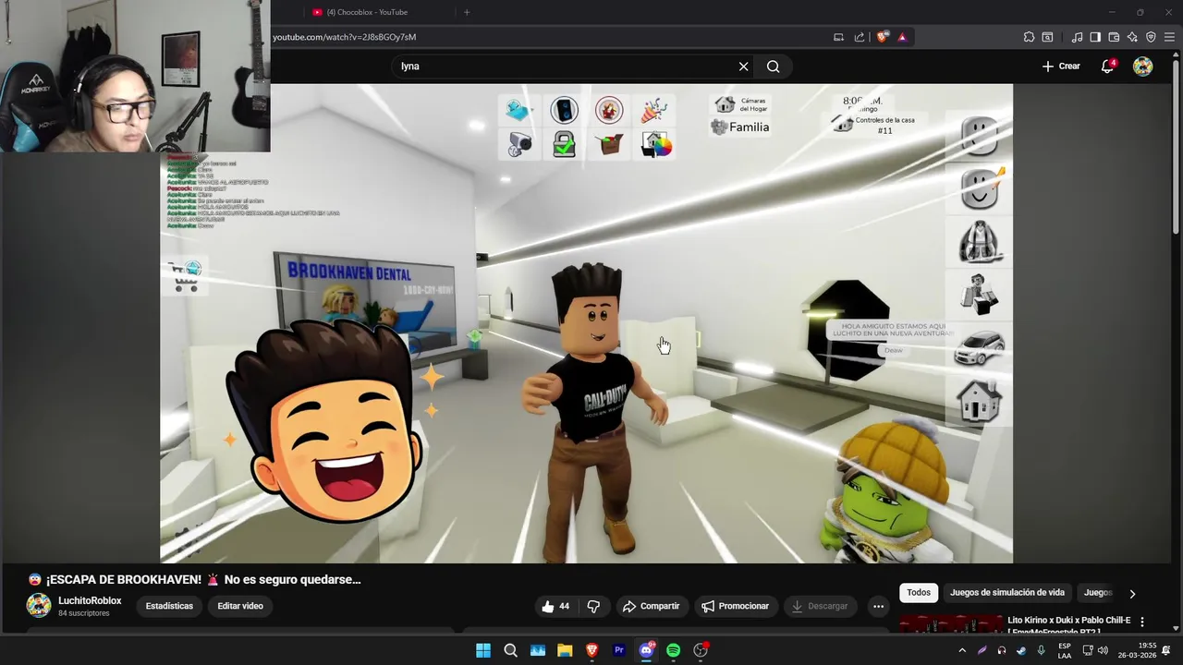This screenshot has height=665, width=1183.
Task: Click the white car vehicle icon
Action: point(979,346)
